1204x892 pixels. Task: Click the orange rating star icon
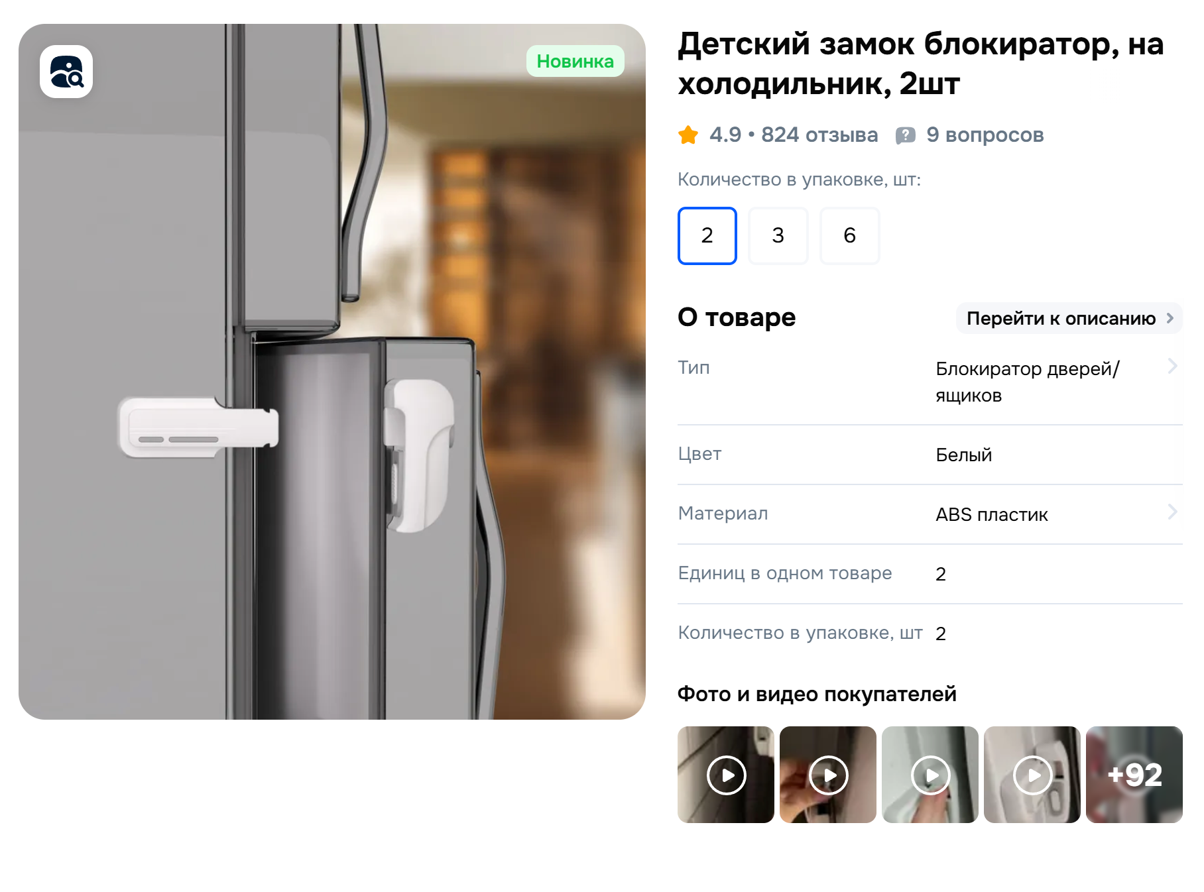[688, 135]
